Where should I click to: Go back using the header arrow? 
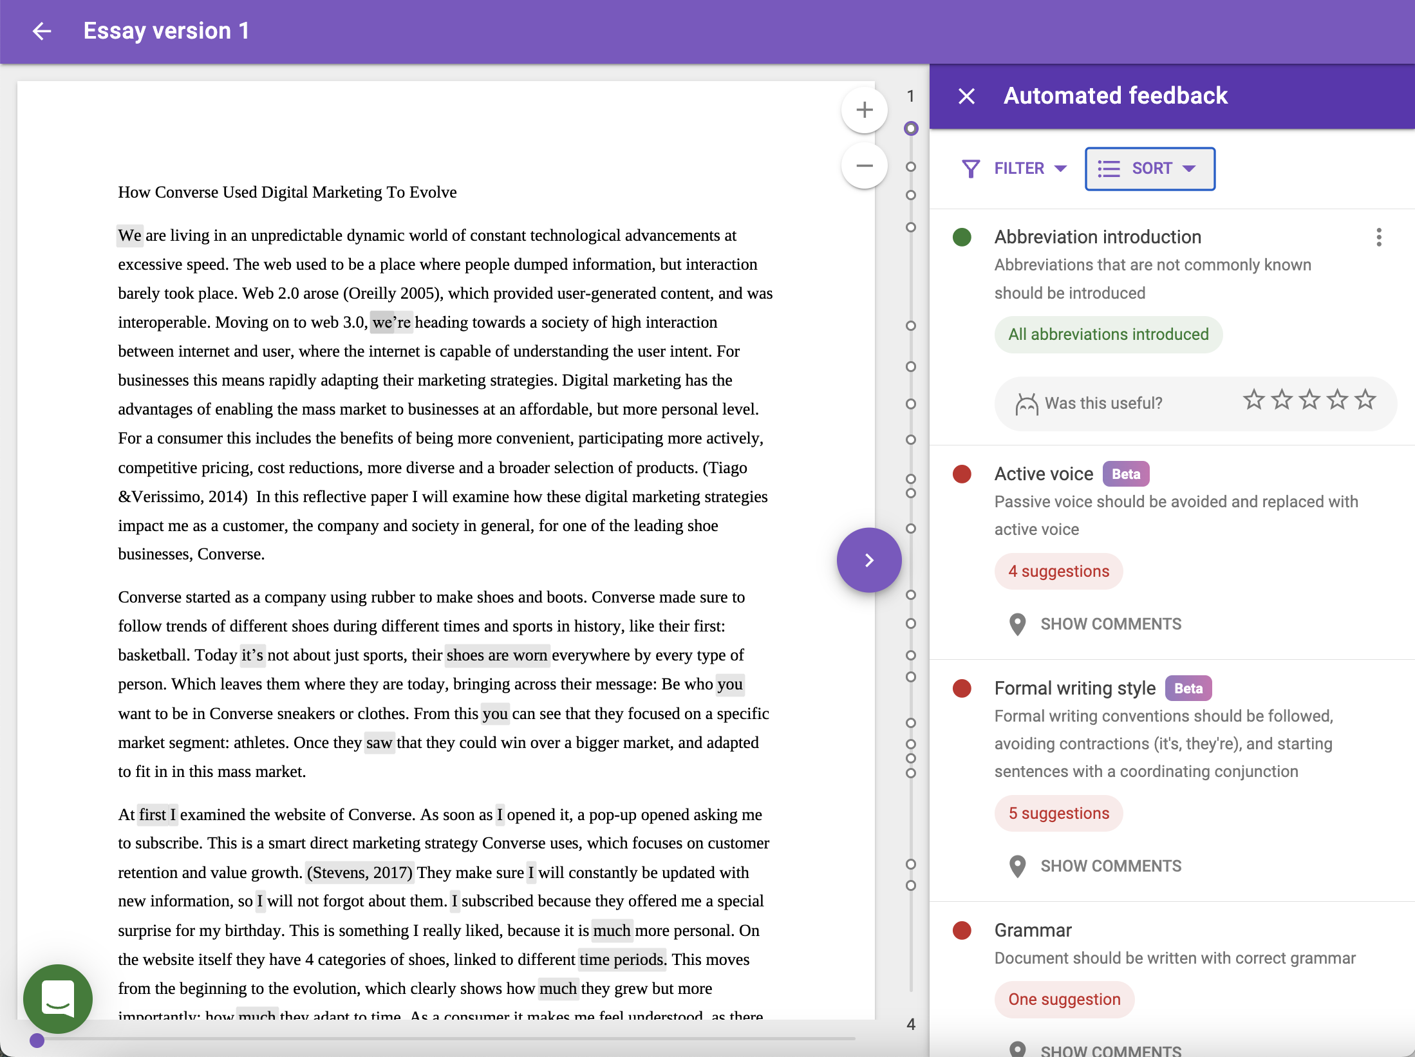tap(42, 31)
